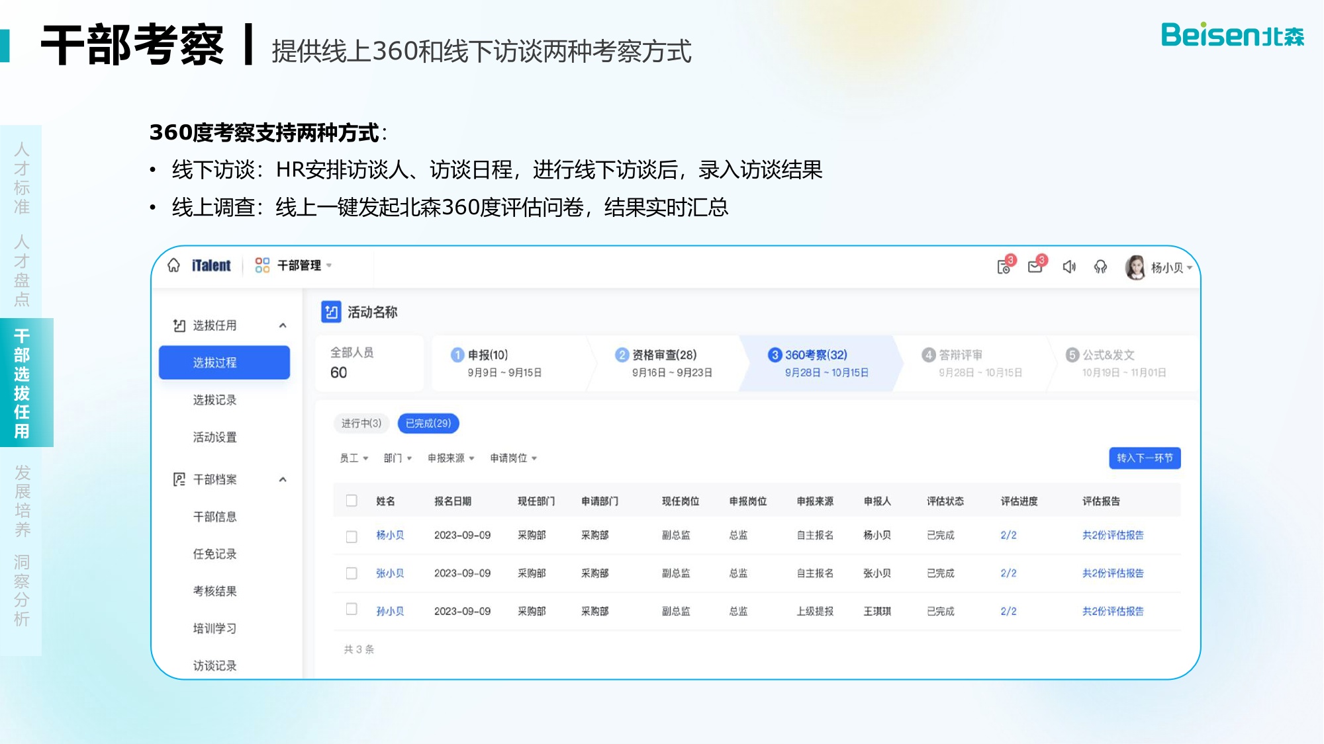Viewport: 1324px width, 744px height.
Task: Open the app grid icon beside 干部管理
Action: [x=262, y=265]
